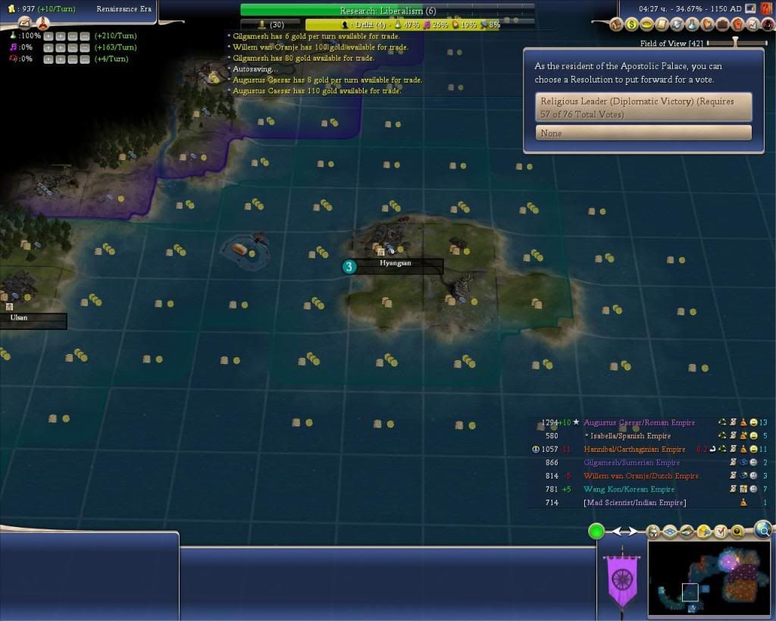Click the Renaissance Era label

coord(124,9)
